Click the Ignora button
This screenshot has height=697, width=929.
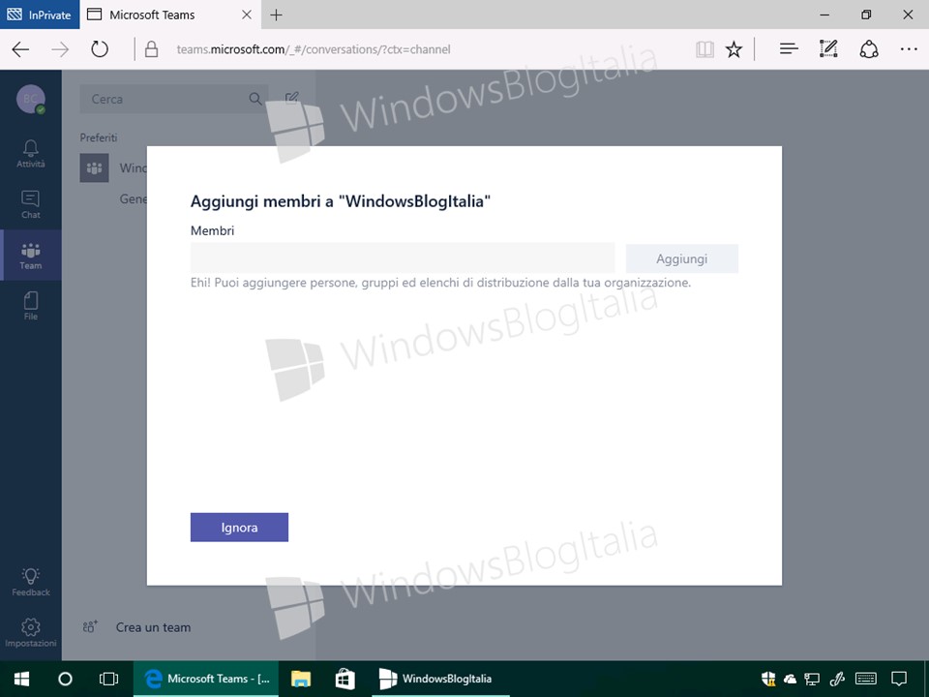click(239, 528)
